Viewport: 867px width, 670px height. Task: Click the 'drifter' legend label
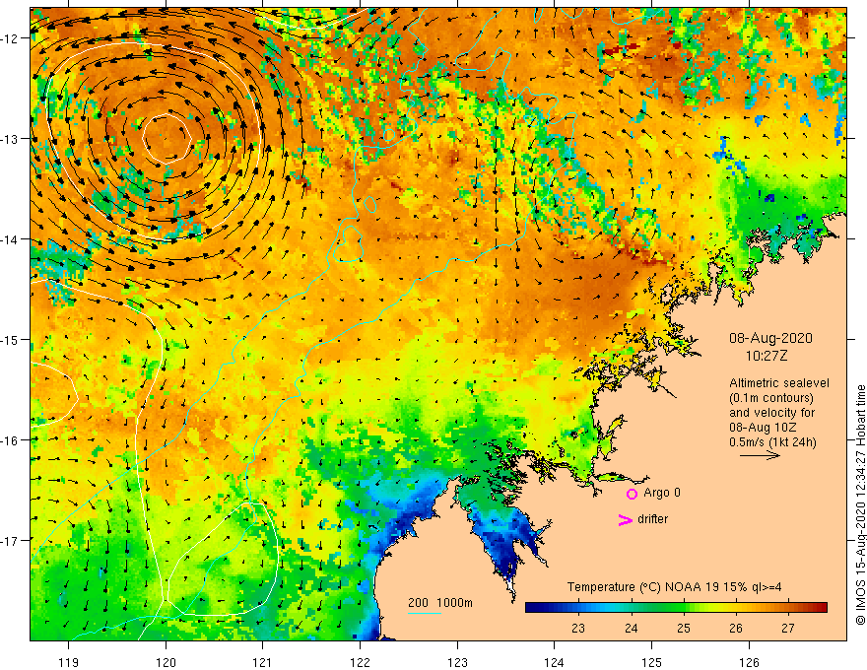652,519
